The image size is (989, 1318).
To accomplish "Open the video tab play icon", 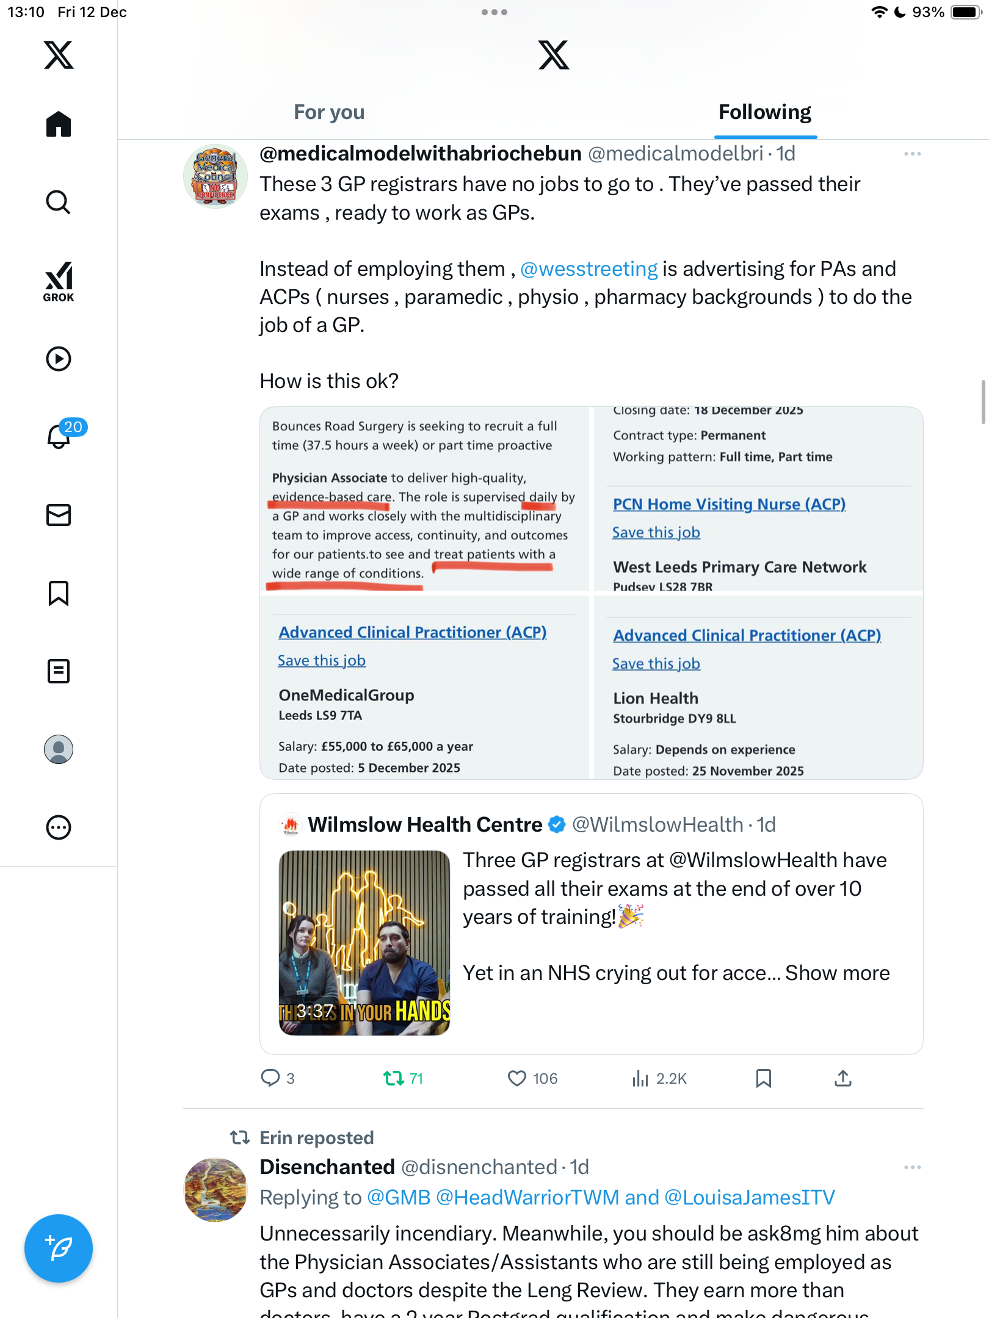I will pos(59,359).
